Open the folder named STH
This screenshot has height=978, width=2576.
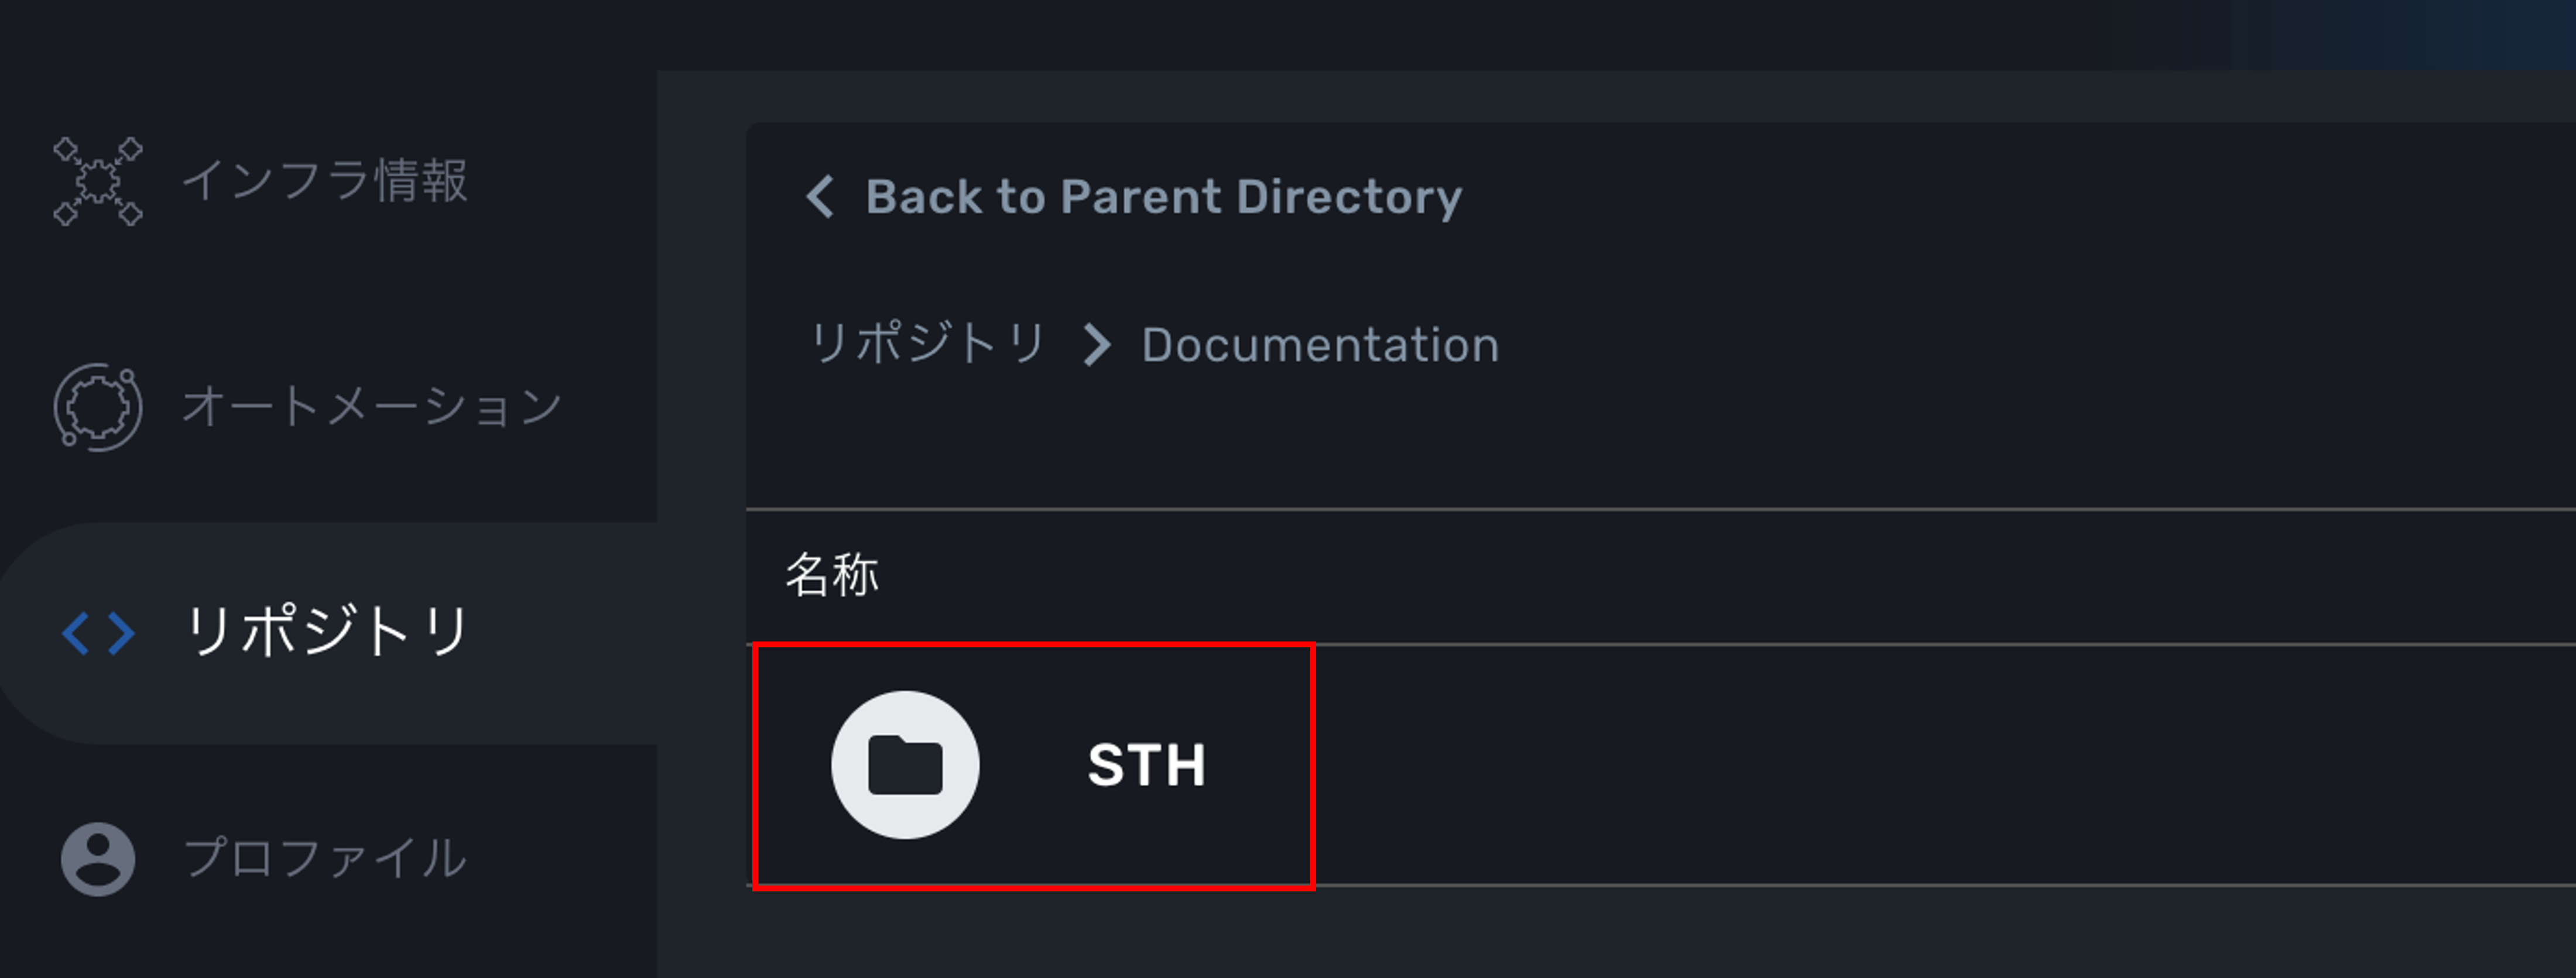point(1146,765)
